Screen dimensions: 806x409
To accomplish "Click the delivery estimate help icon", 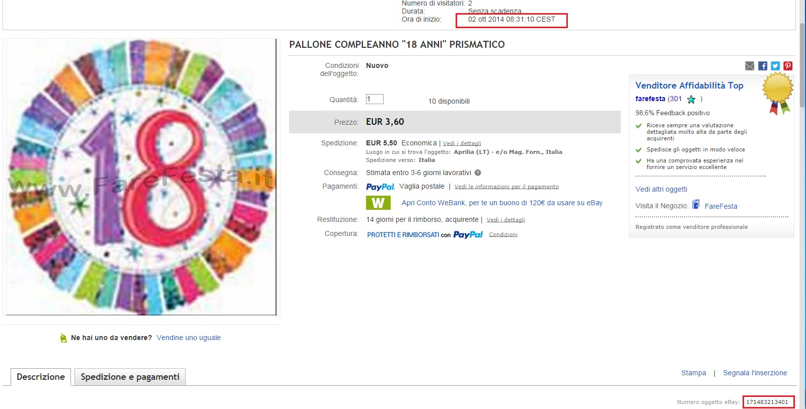I will [478, 173].
